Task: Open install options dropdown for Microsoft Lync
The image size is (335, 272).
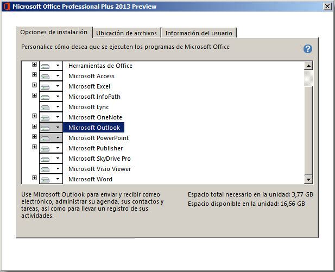Action: click(x=51, y=107)
